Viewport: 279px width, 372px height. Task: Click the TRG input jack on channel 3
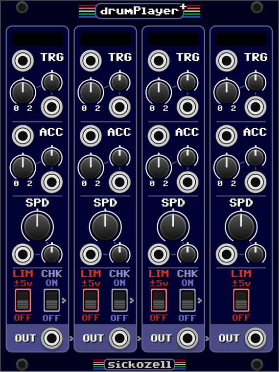[159, 61]
